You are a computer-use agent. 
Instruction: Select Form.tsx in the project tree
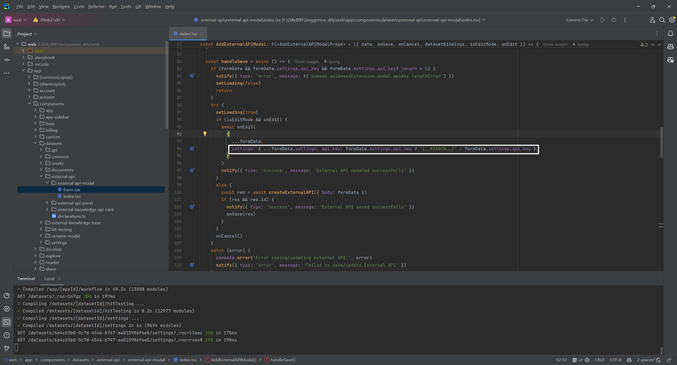click(72, 189)
